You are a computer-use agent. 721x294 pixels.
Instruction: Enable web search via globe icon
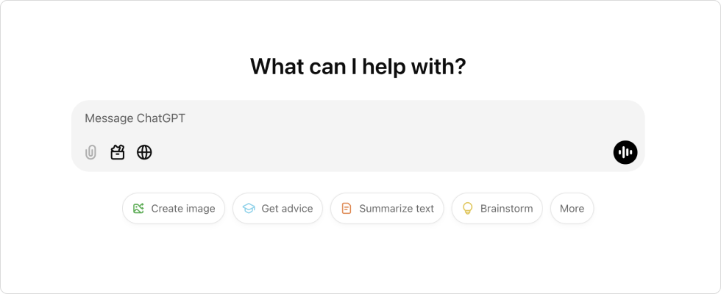pyautogui.click(x=144, y=152)
